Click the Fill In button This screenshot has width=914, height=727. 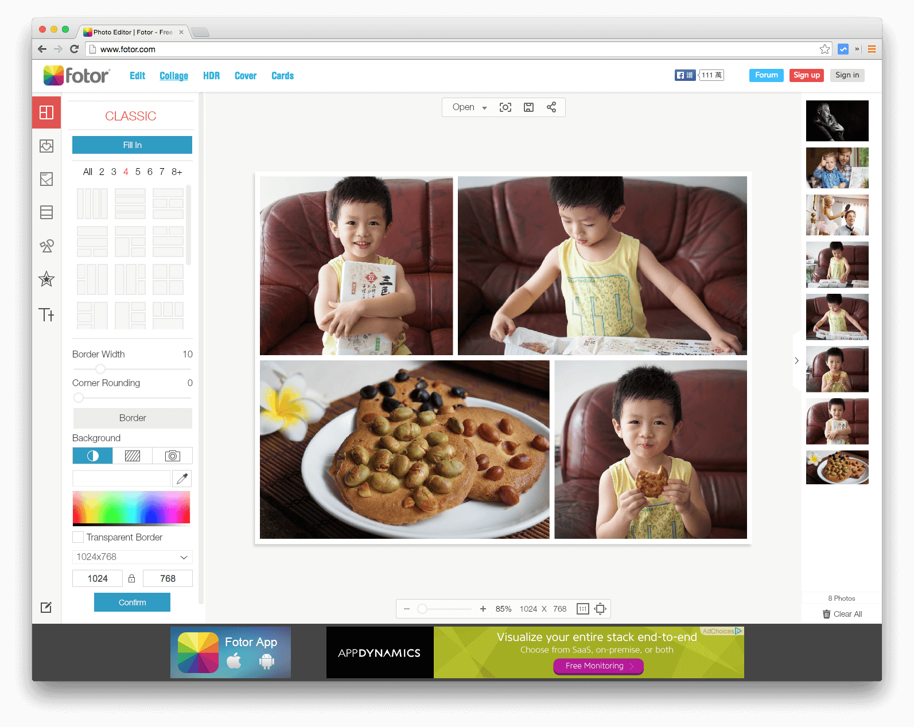tap(132, 145)
